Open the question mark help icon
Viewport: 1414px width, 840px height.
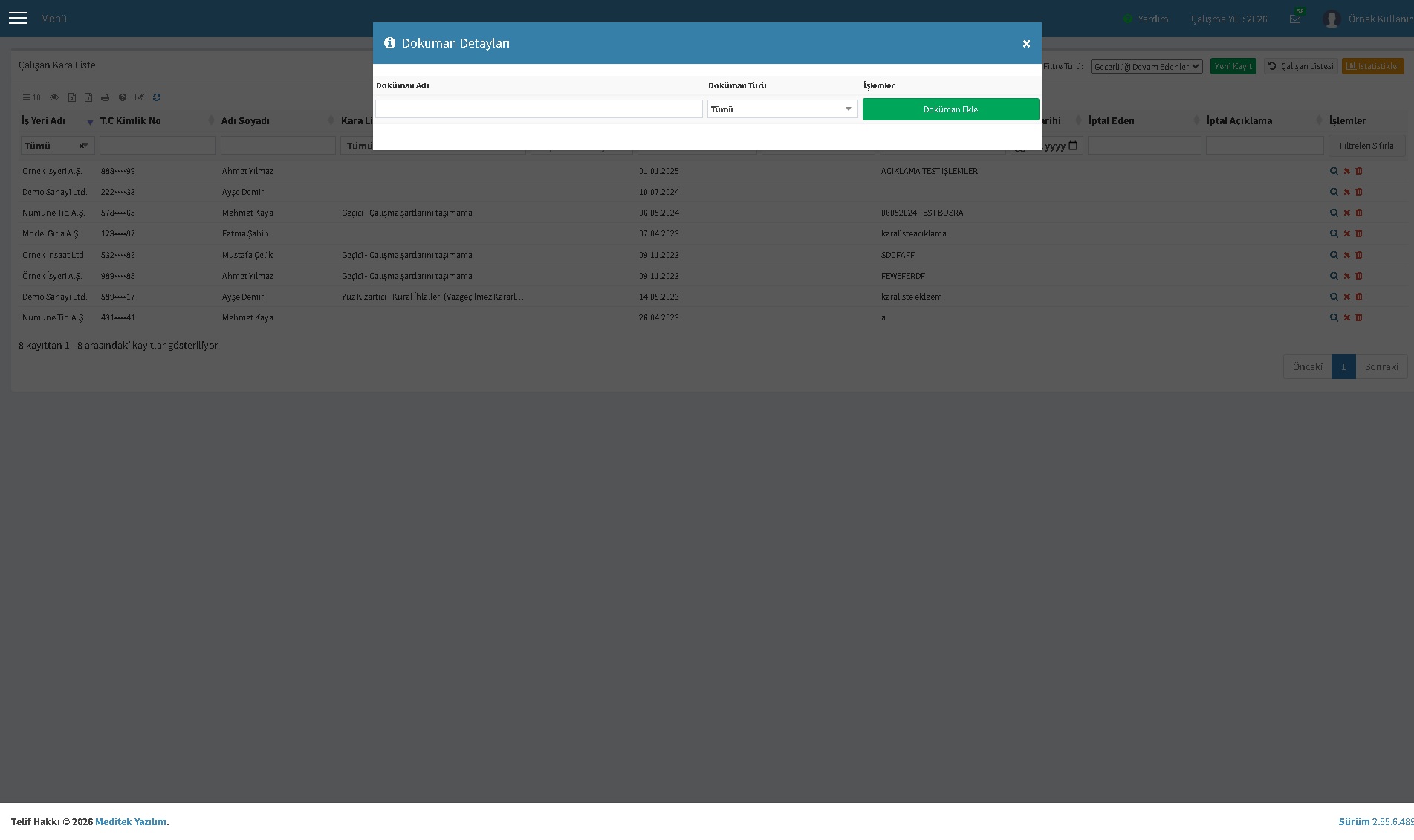point(123,97)
